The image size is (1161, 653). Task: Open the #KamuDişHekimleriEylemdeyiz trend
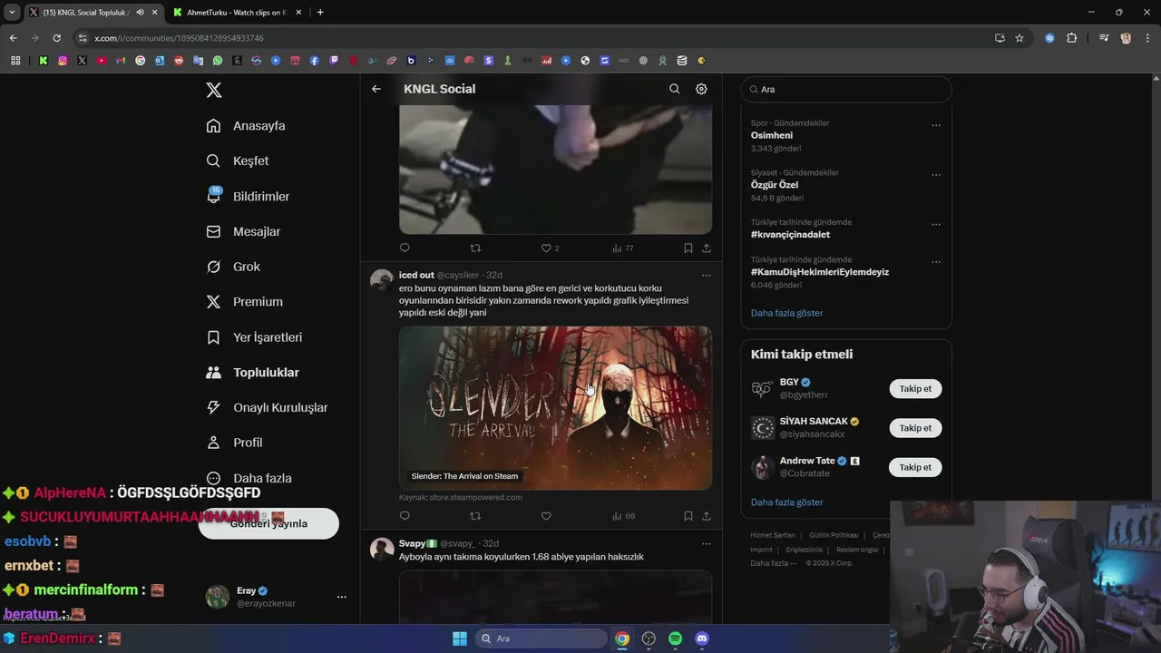pos(820,272)
